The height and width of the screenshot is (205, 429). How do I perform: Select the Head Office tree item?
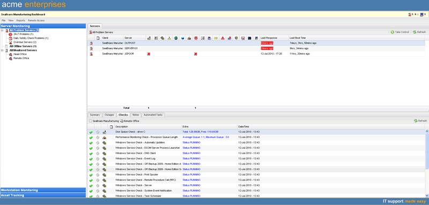(20, 54)
